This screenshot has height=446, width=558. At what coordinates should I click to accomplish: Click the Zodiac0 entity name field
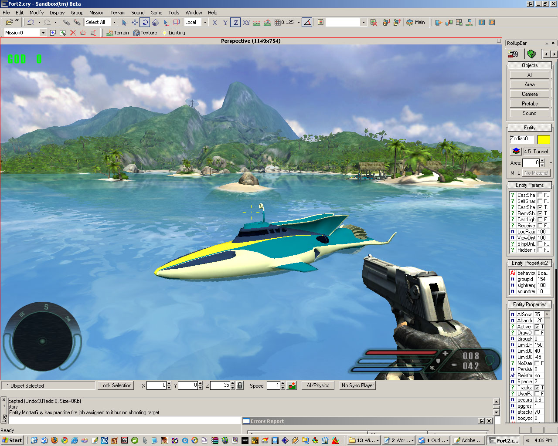pos(521,139)
